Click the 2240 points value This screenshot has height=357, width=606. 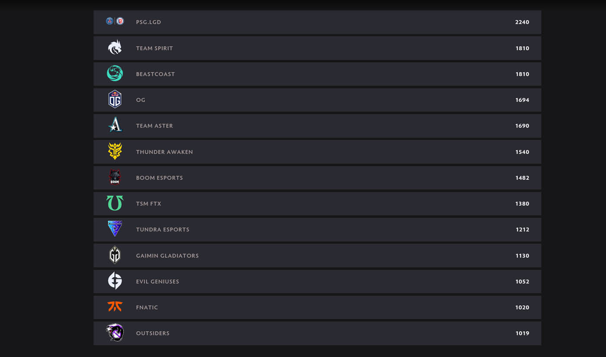tap(522, 22)
